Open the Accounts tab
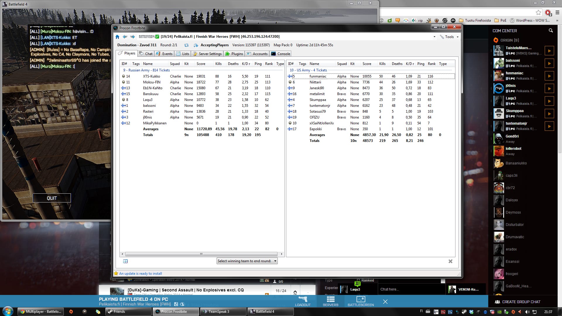562x316 pixels. [x=257, y=54]
